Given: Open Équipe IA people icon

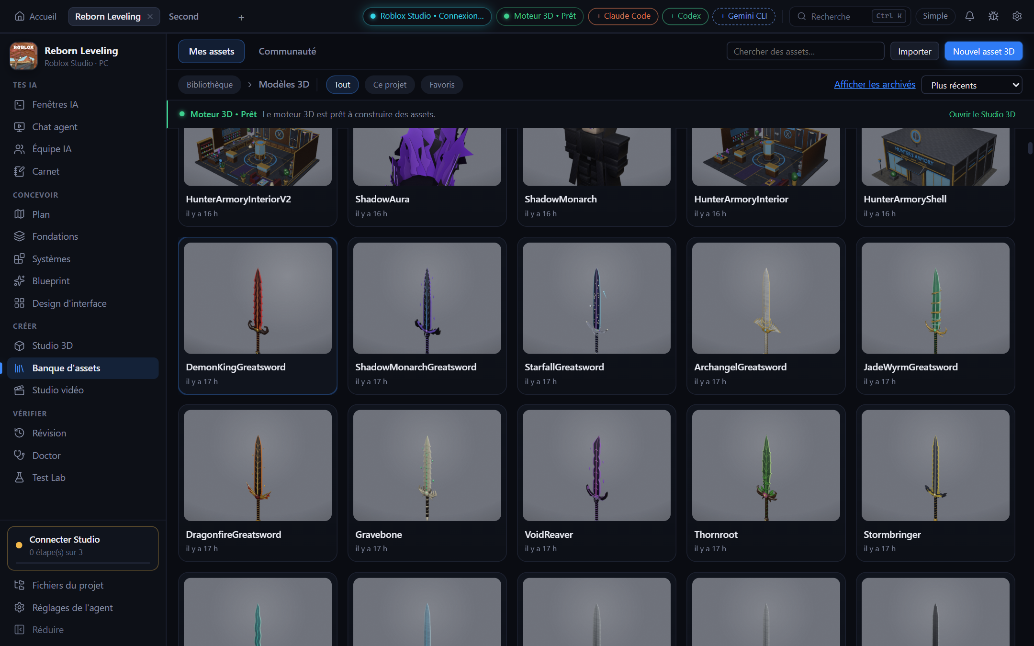Looking at the screenshot, I should coord(19,149).
